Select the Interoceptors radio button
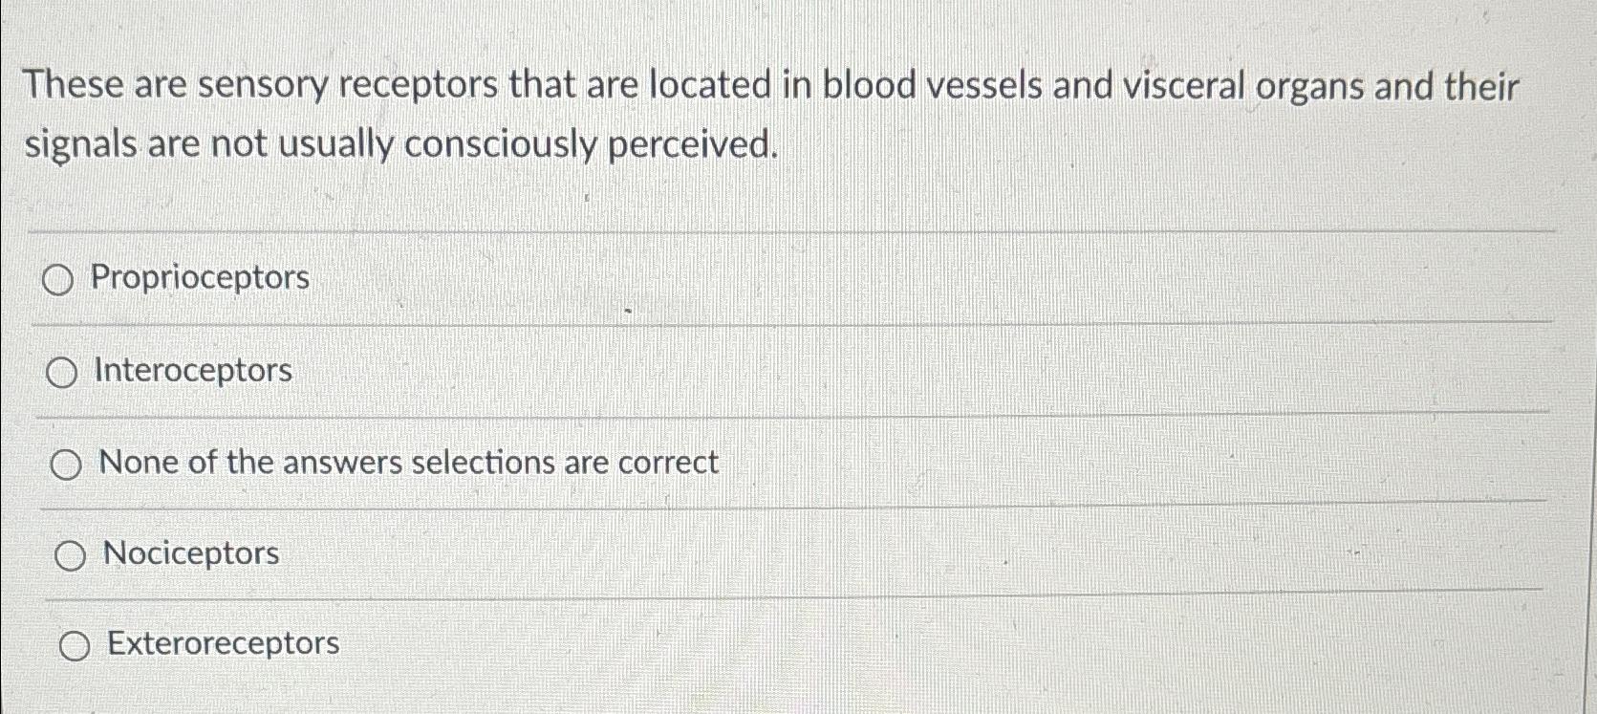 64,373
